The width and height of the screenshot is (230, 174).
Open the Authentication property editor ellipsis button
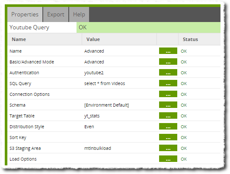pyautogui.click(x=168, y=73)
